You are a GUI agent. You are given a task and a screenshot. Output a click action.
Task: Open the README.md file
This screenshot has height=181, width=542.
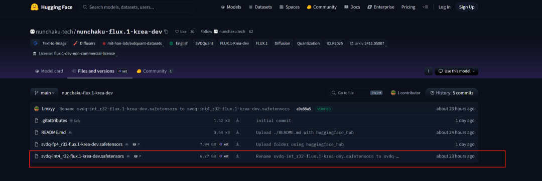pyautogui.click(x=53, y=132)
